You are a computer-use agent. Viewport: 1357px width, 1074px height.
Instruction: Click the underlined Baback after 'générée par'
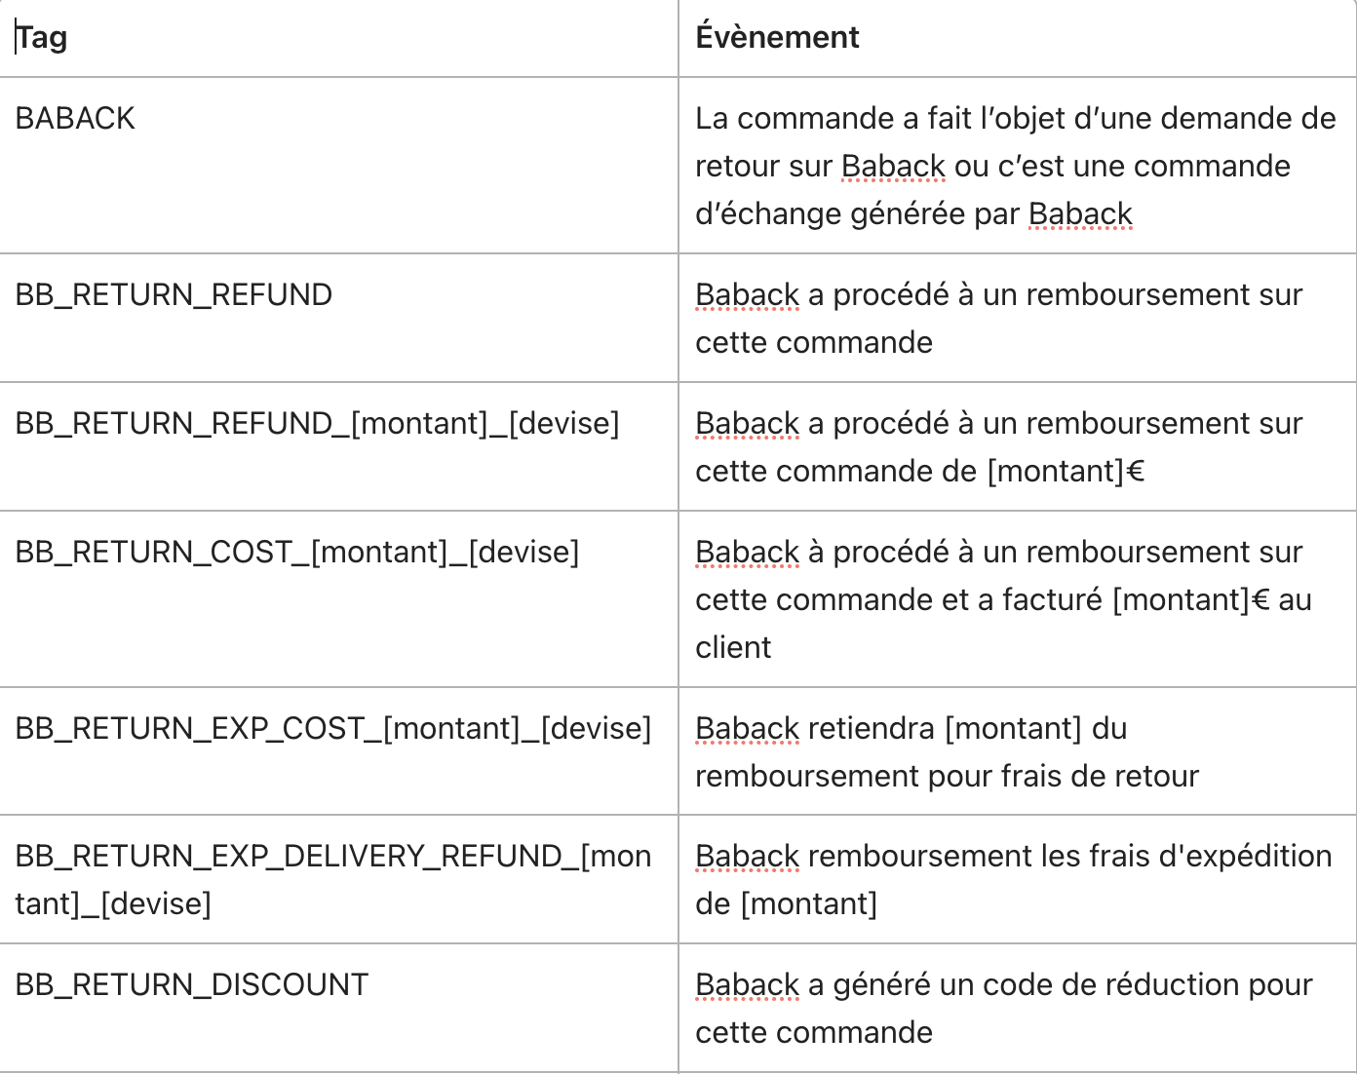[1080, 214]
